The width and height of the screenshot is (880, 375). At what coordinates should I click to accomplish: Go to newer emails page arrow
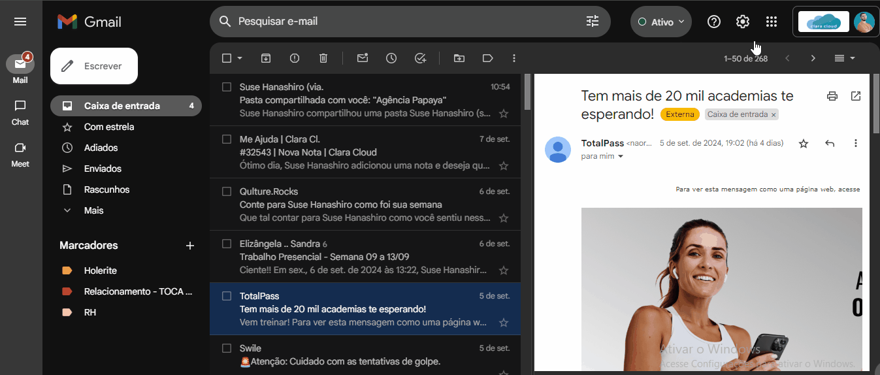point(787,58)
